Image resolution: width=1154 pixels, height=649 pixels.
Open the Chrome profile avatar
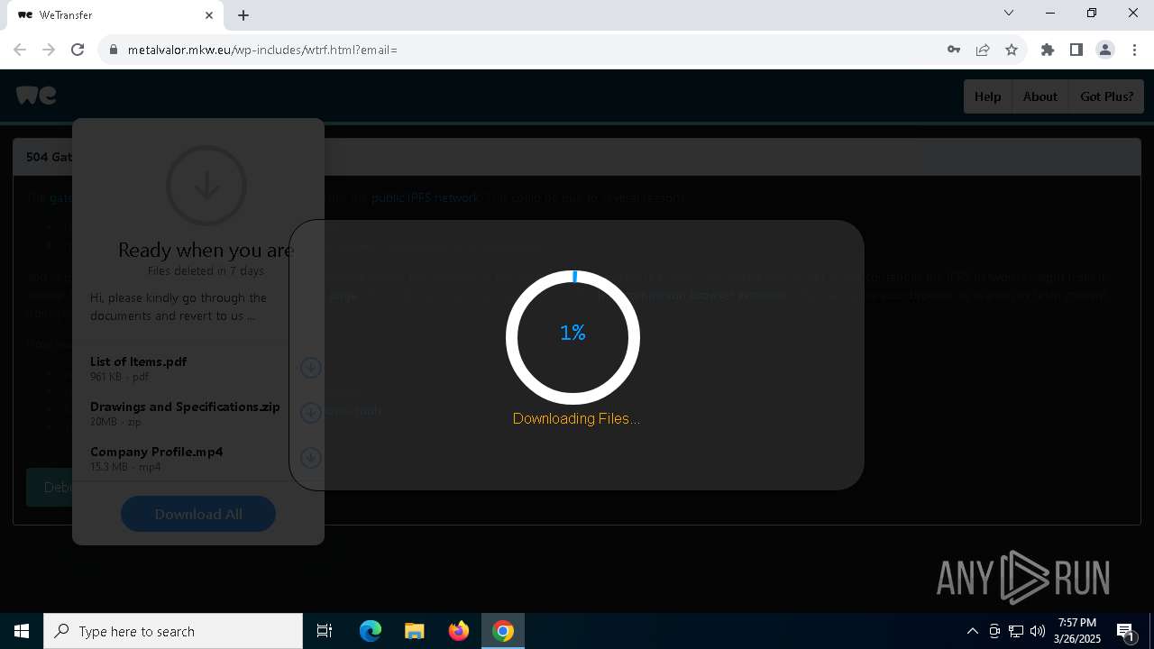pos(1105,50)
